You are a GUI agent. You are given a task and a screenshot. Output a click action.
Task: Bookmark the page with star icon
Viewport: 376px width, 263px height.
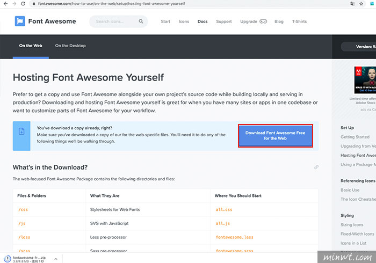coord(361,4)
